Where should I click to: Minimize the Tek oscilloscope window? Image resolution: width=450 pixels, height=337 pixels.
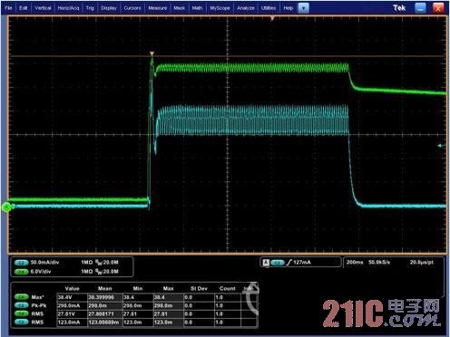click(420, 8)
